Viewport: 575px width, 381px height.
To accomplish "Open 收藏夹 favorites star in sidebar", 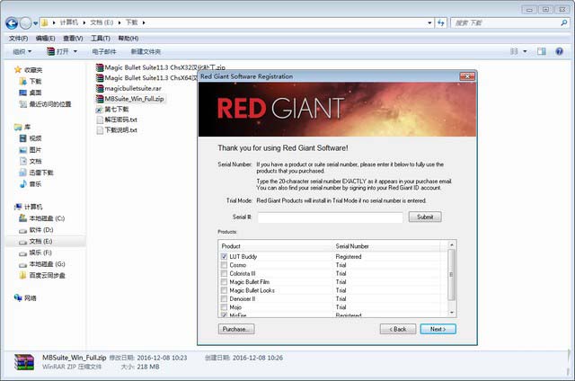I will click(x=18, y=70).
